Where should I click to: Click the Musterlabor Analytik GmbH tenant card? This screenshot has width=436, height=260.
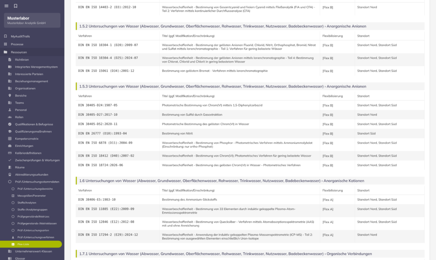pos(32,20)
